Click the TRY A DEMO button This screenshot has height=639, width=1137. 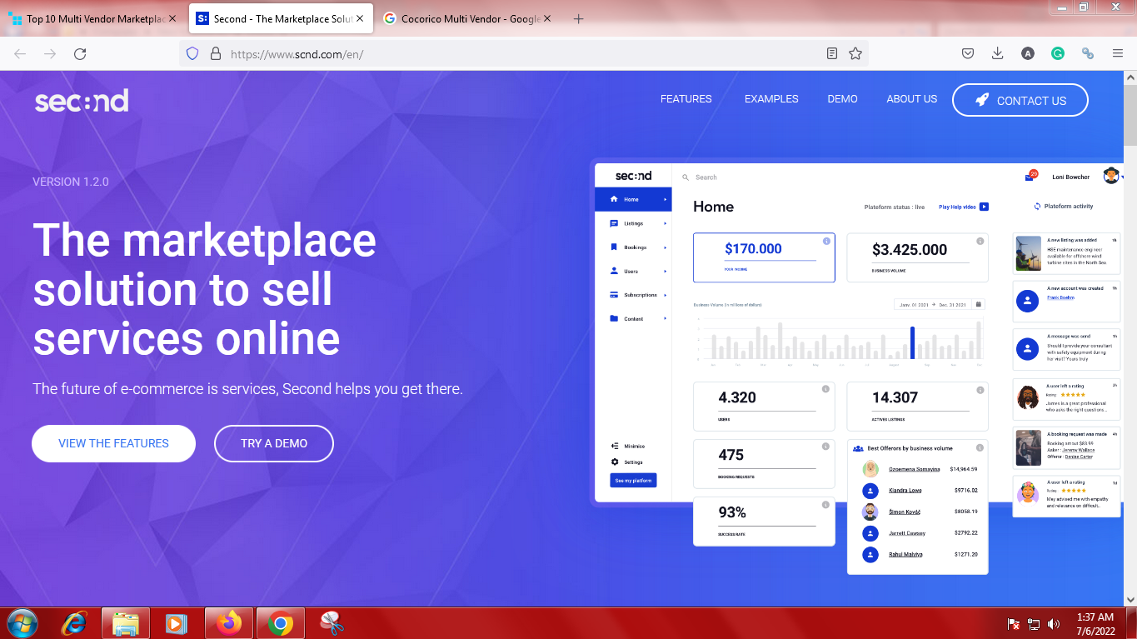[274, 443]
